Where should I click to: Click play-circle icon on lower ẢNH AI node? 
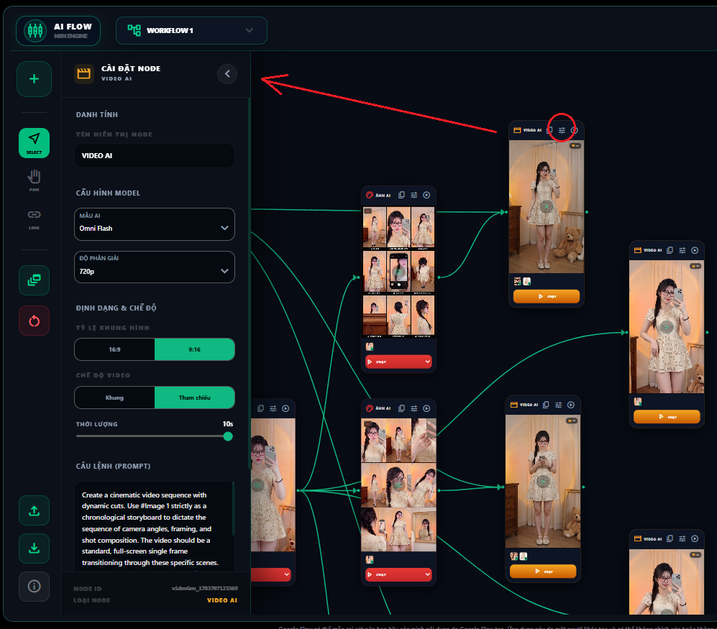point(426,408)
